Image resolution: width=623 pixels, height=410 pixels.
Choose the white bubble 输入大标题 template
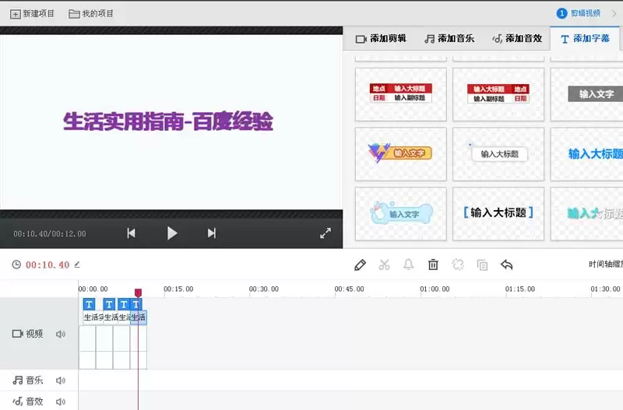click(x=498, y=154)
